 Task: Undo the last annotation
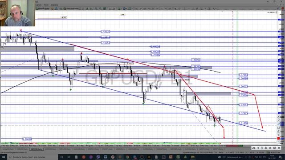pos(278,142)
